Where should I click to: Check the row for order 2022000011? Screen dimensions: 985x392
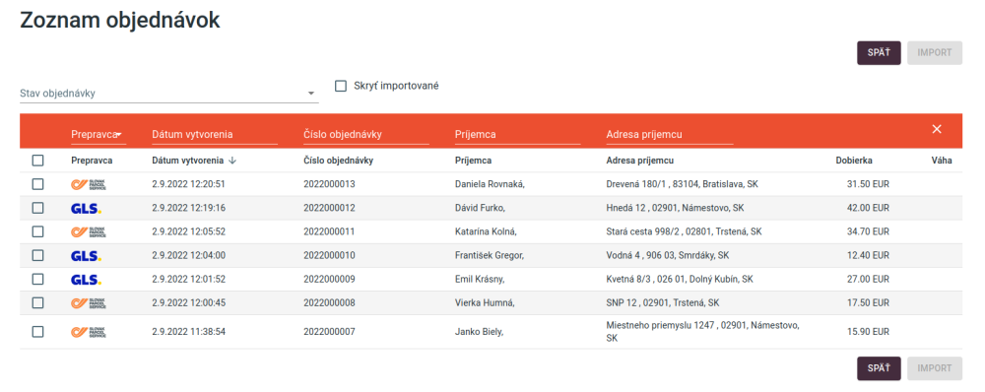(x=37, y=231)
